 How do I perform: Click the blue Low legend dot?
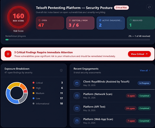tap(34, 98)
